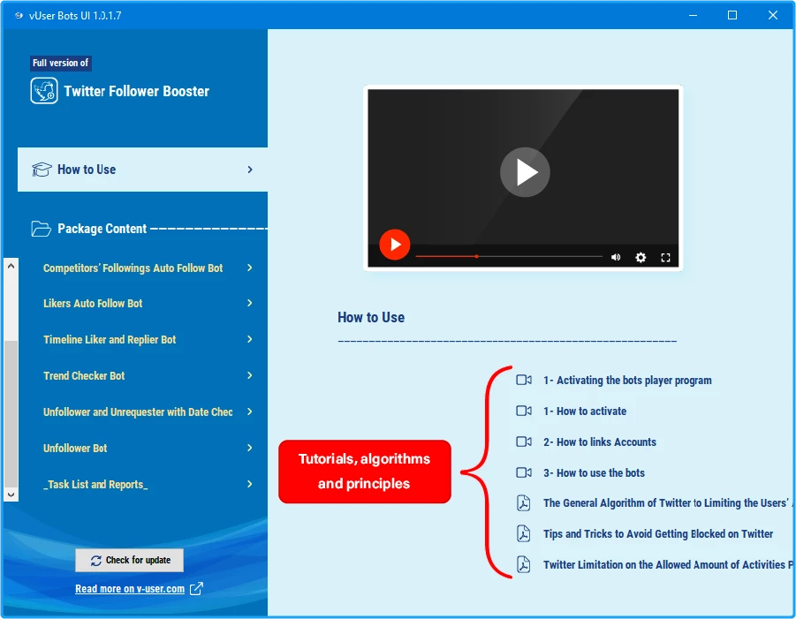Viewport: 796px width, 619px height.
Task: Expand chevron for Unfollower and Unrequester with Date Check
Action: pyautogui.click(x=250, y=411)
